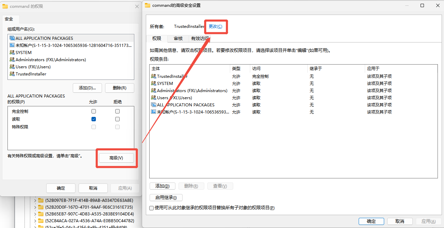Select Users (FXL\Users) in user list
This screenshot has height=228, width=444.
pyautogui.click(x=71, y=67)
